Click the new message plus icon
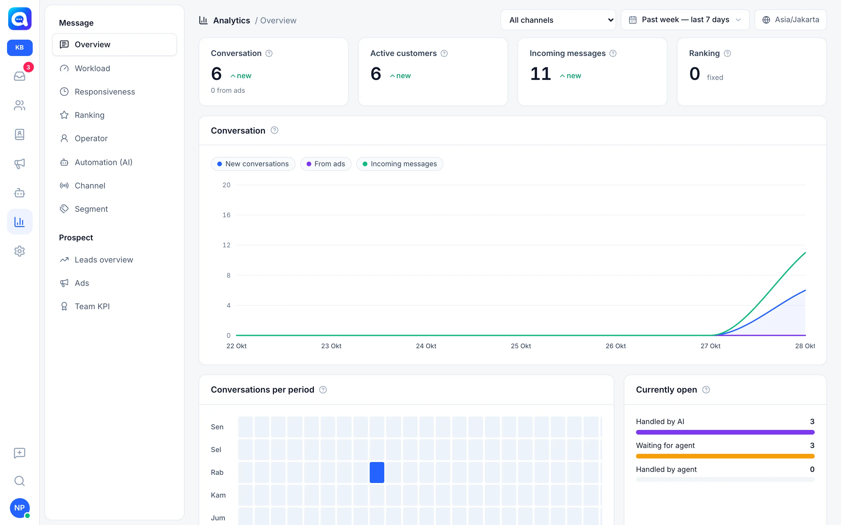This screenshot has width=841, height=525. pyautogui.click(x=20, y=453)
